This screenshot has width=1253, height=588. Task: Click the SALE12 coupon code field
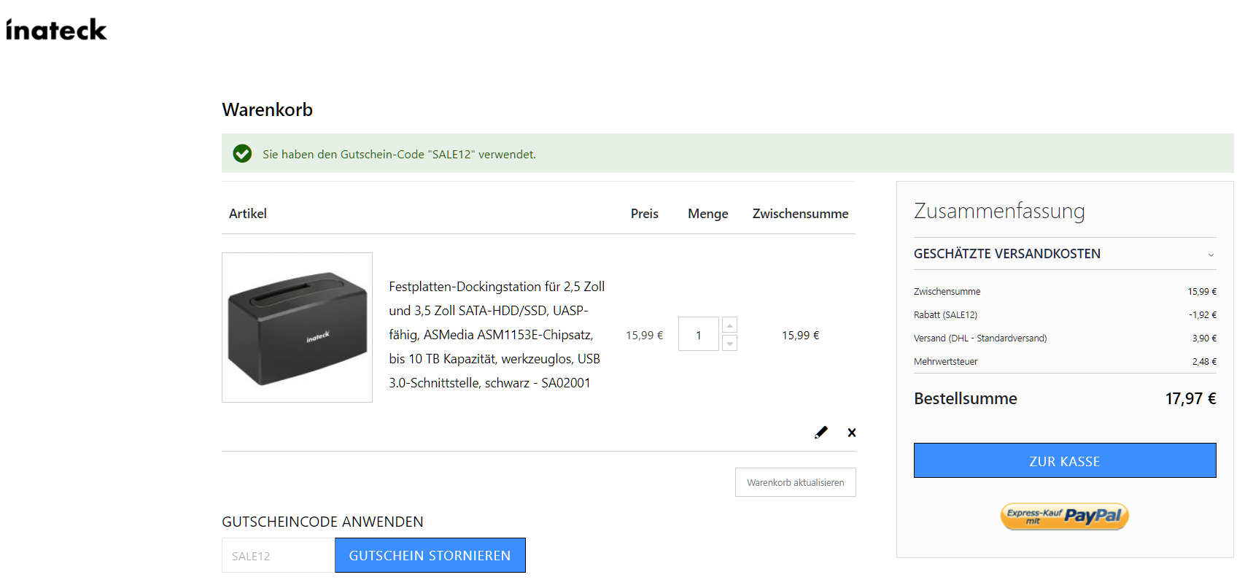(278, 555)
